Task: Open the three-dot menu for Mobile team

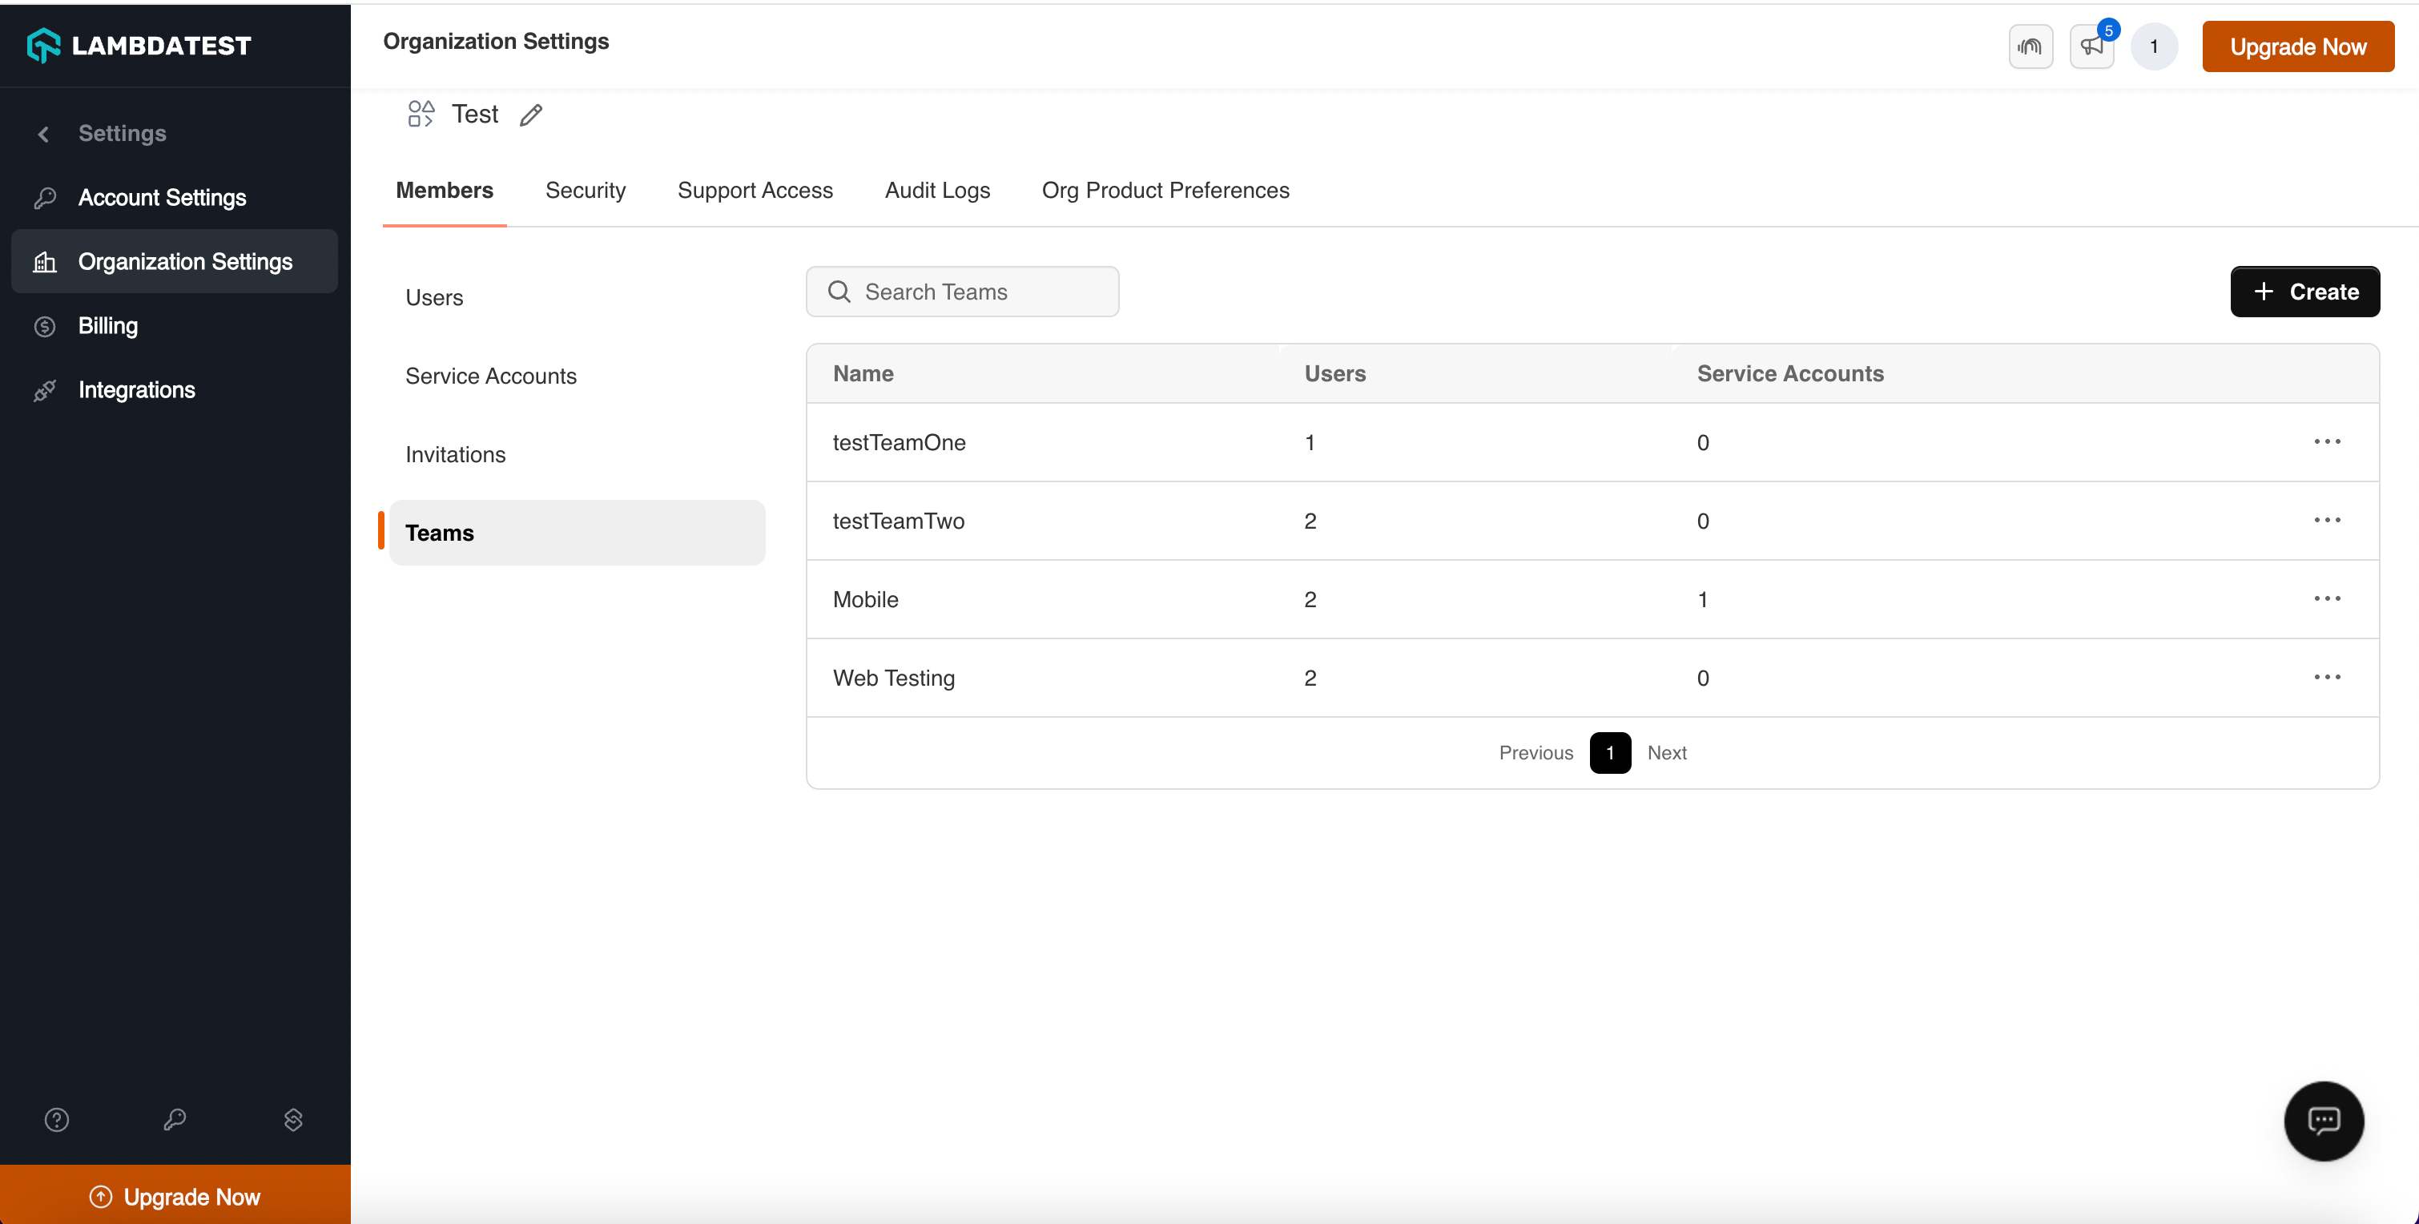Action: 2327,598
